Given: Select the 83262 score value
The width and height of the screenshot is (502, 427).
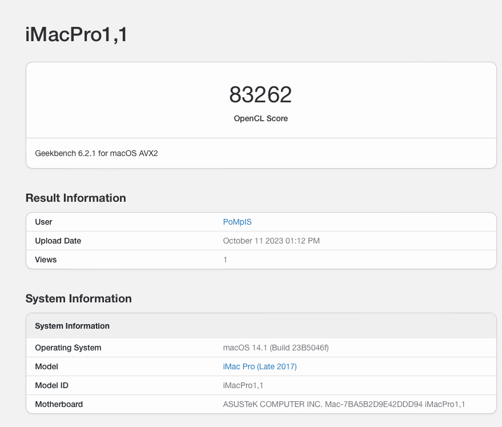Looking at the screenshot, I should coord(260,94).
